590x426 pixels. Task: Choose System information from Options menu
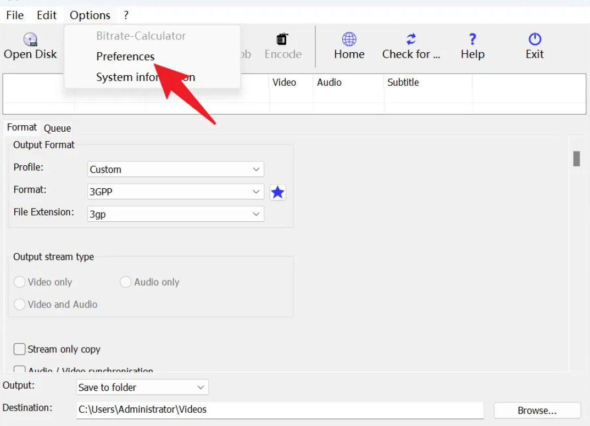146,77
